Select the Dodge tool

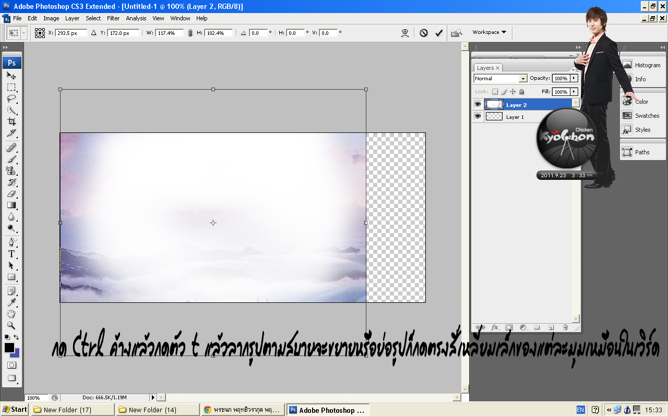click(x=11, y=228)
